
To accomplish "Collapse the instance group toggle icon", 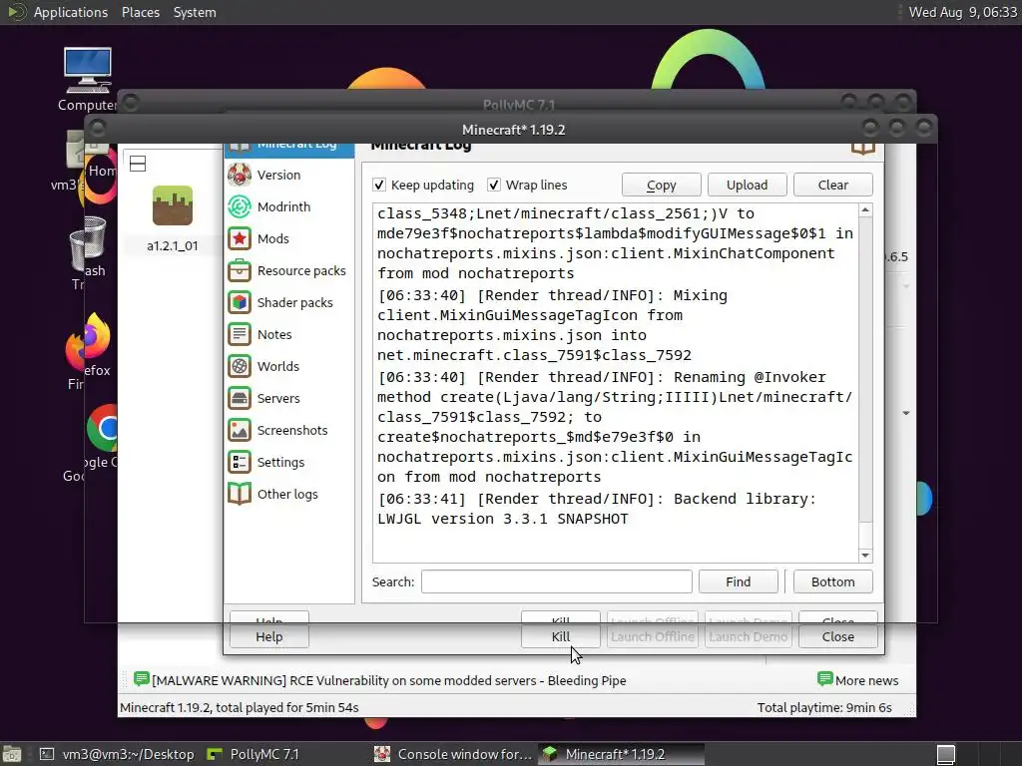I will (x=138, y=164).
